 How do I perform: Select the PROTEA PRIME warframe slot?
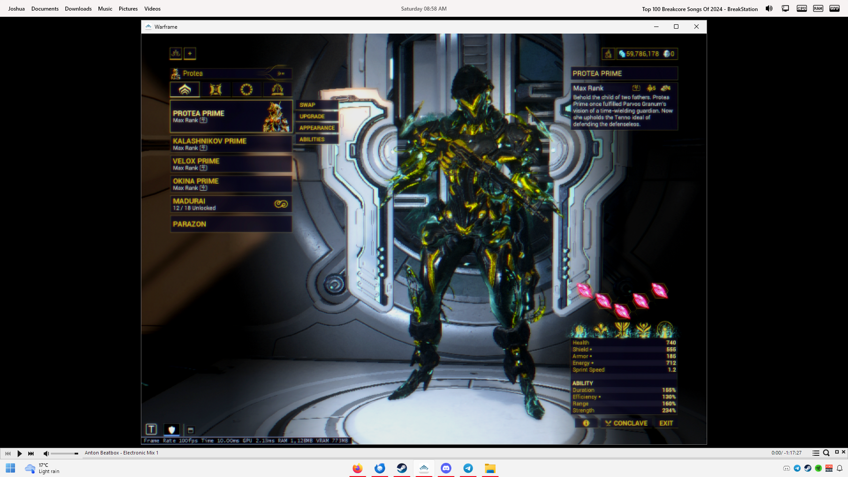point(231,116)
